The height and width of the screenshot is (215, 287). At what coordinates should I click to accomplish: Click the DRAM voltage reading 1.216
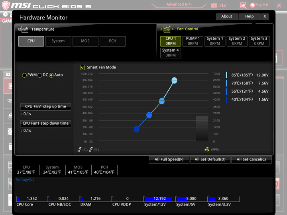(96, 199)
